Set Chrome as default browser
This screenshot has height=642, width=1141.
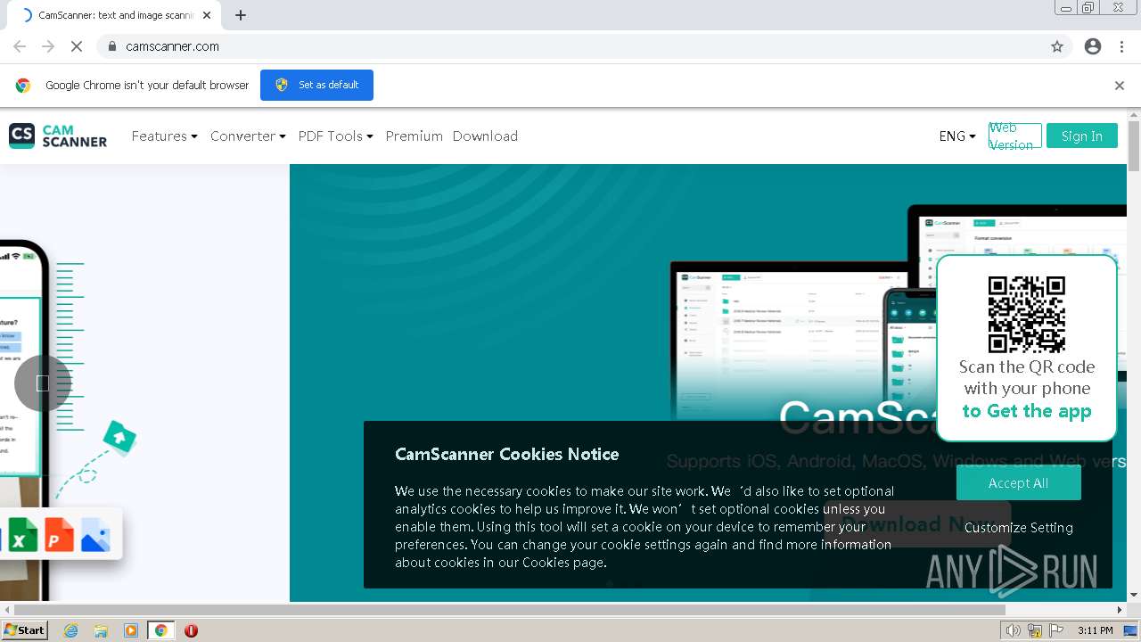click(x=316, y=85)
